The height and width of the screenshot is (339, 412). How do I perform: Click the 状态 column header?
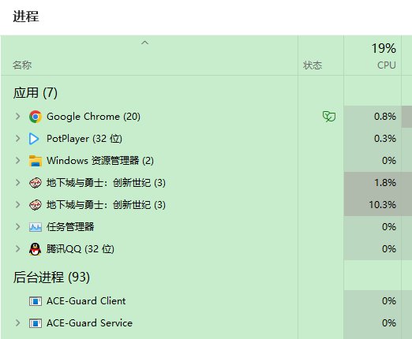click(x=313, y=65)
